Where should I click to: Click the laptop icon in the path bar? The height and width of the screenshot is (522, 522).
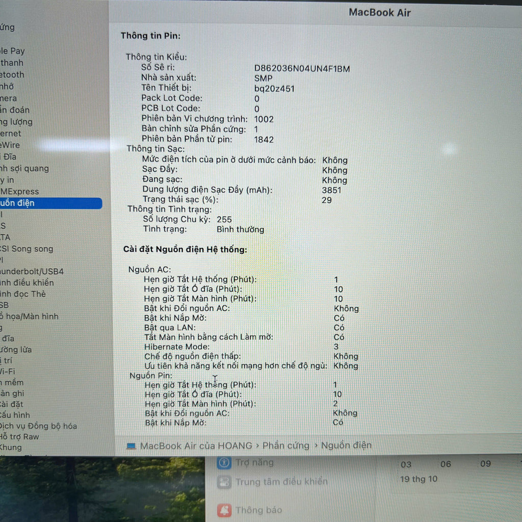pyautogui.click(x=132, y=446)
